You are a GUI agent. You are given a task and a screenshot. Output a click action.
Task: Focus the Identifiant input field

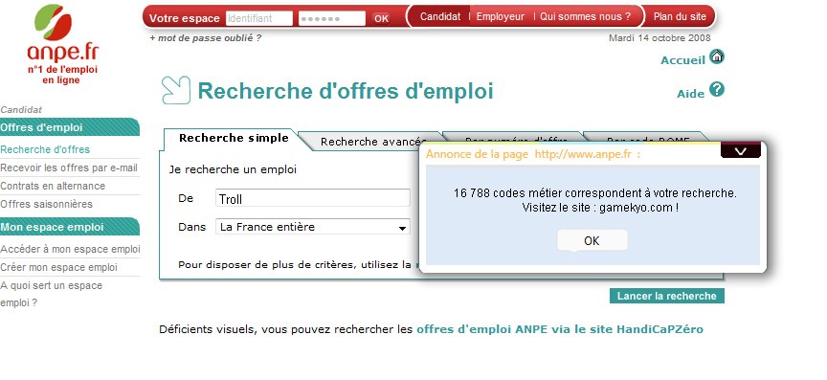click(x=259, y=18)
